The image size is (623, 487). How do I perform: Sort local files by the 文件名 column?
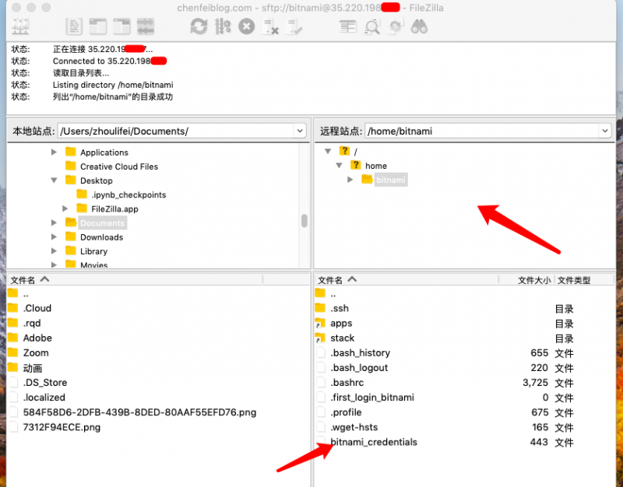tap(135, 280)
